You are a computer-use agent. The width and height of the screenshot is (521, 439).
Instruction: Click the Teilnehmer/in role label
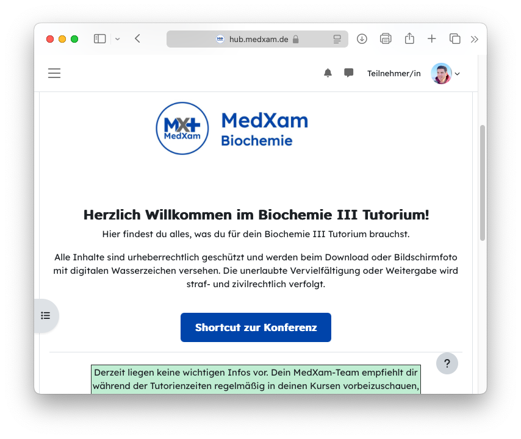(393, 73)
